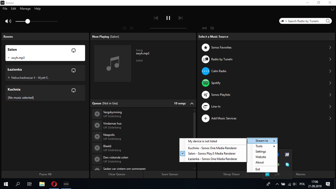Image resolution: width=336 pixels, height=189 pixels.
Task: Expand Add Music Services chevron arrow
Action: 330,118
